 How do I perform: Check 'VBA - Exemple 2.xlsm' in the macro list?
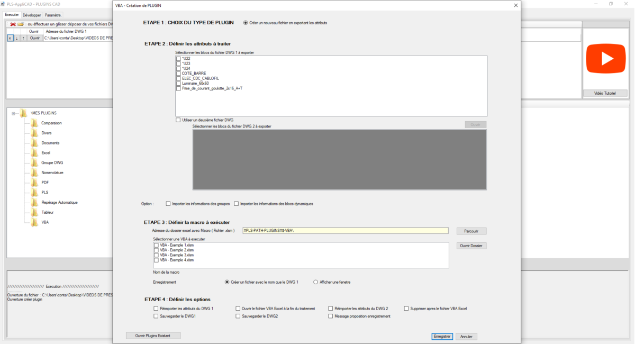point(156,250)
